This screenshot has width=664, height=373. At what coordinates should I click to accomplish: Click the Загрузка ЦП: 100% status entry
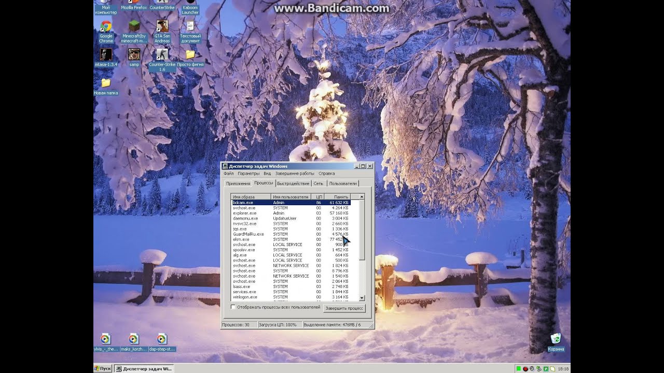(279, 325)
